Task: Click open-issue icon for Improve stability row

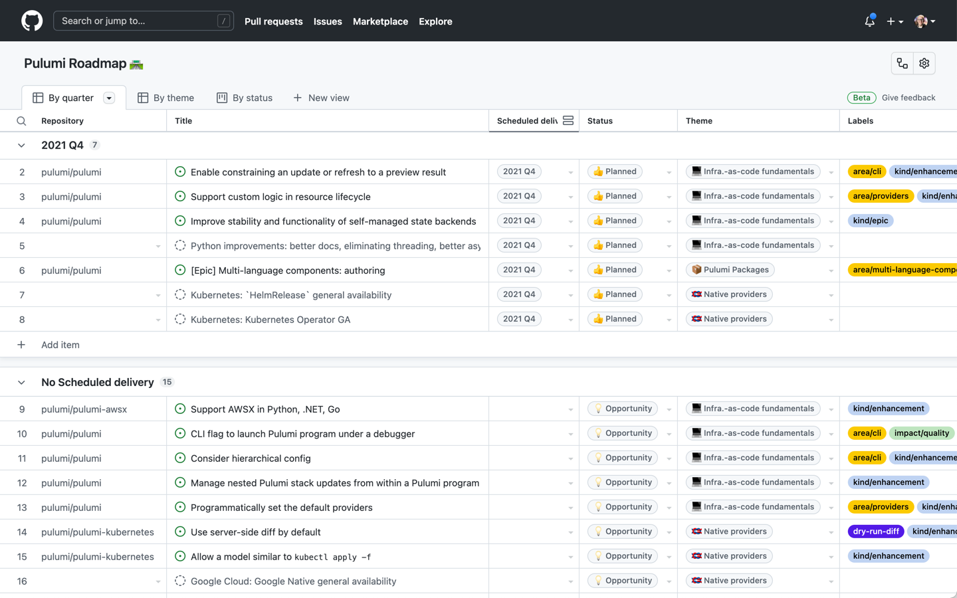Action: (x=180, y=221)
